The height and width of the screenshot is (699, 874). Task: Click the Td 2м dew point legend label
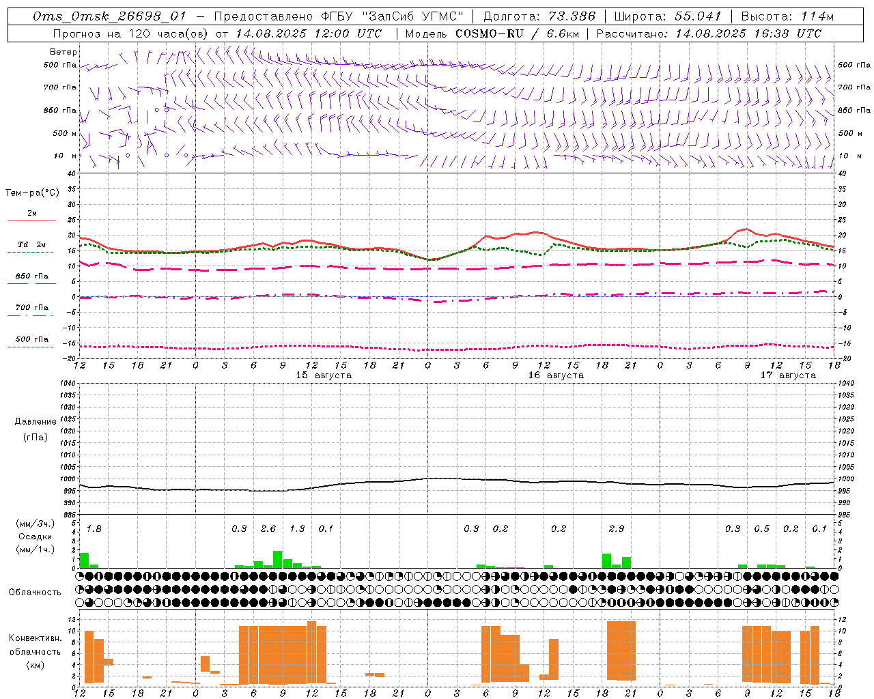[x=32, y=244]
